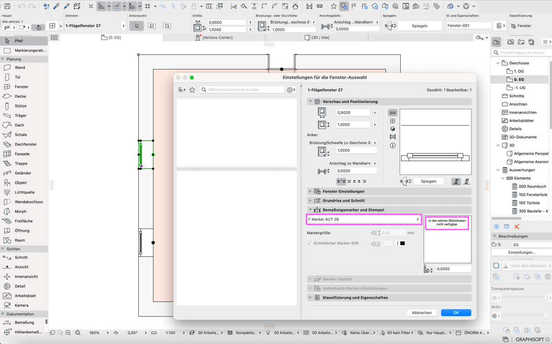
Task: Open the favorites star in the dialog
Action: [x=192, y=90]
